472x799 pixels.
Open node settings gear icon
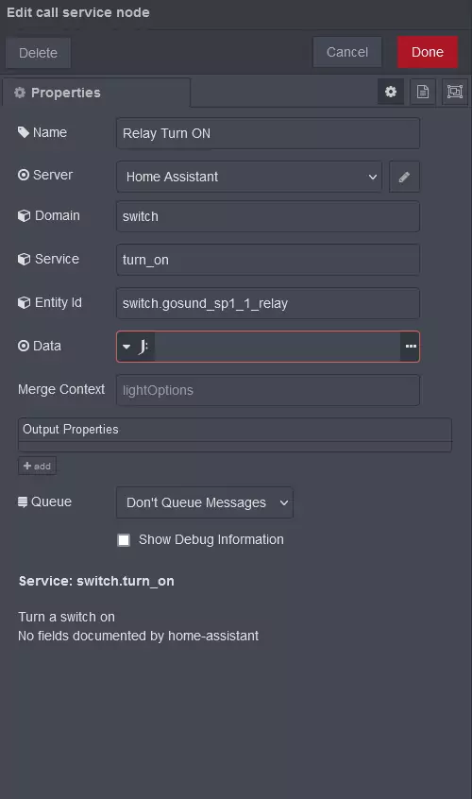click(391, 92)
